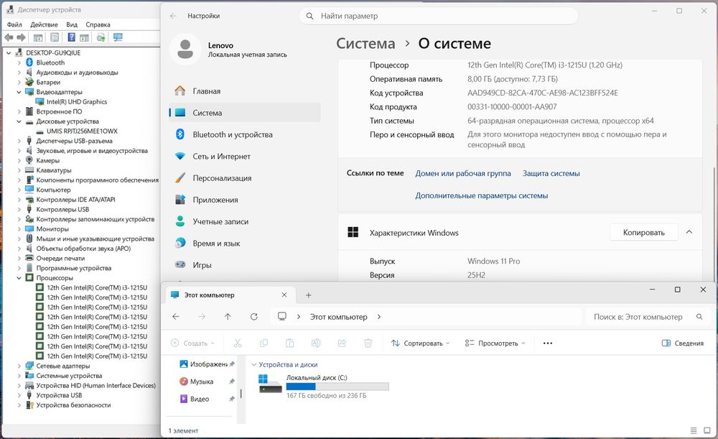Close the Этот компьютер tab
Screen dimensions: 718x439
(284, 295)
